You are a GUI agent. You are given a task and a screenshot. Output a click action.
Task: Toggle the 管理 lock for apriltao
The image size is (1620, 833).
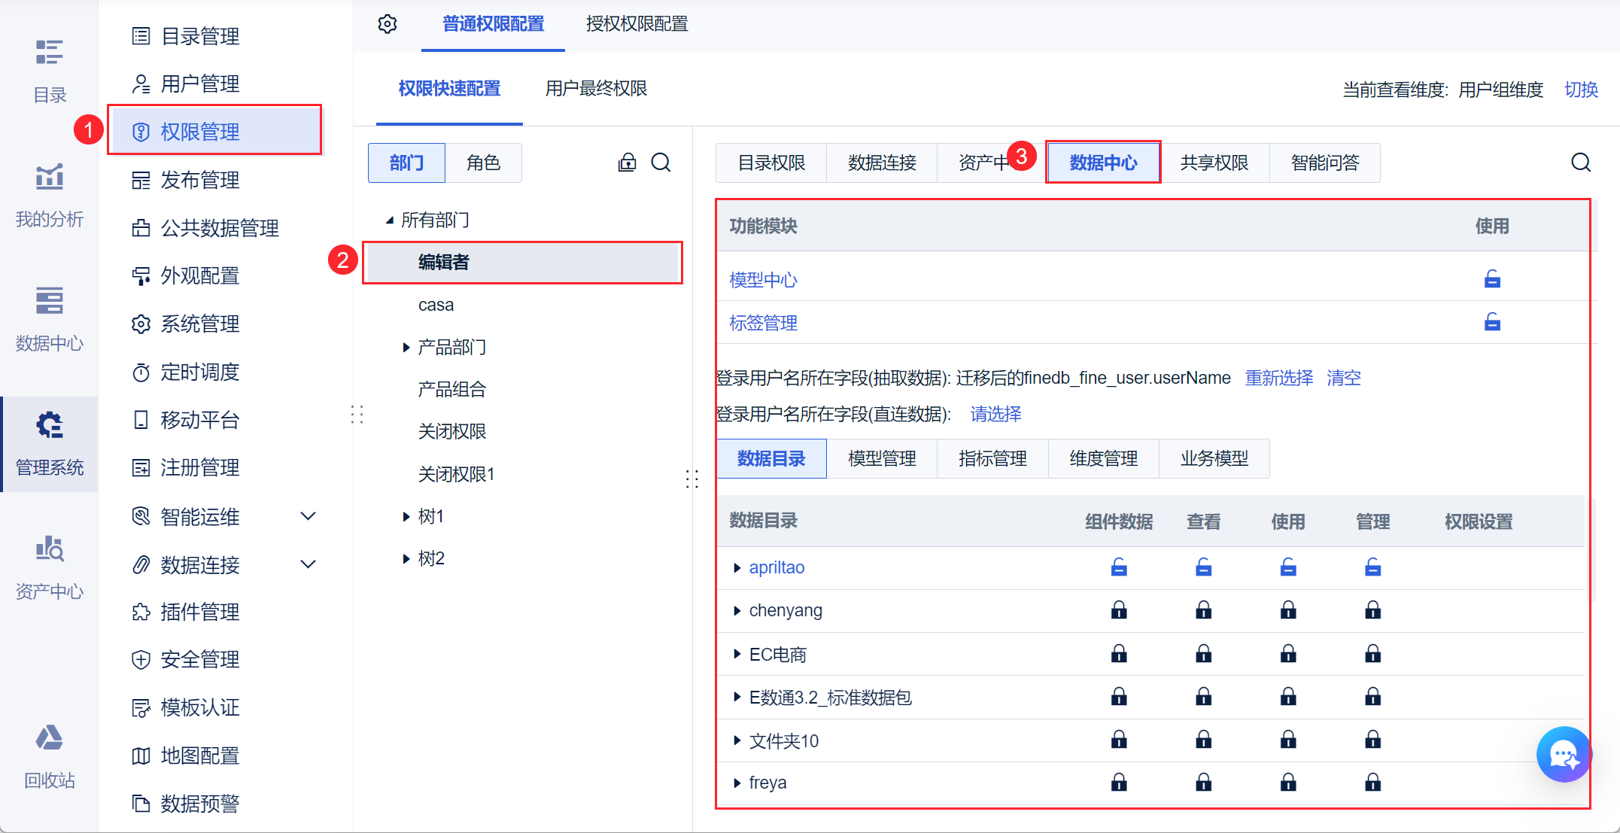point(1372,567)
